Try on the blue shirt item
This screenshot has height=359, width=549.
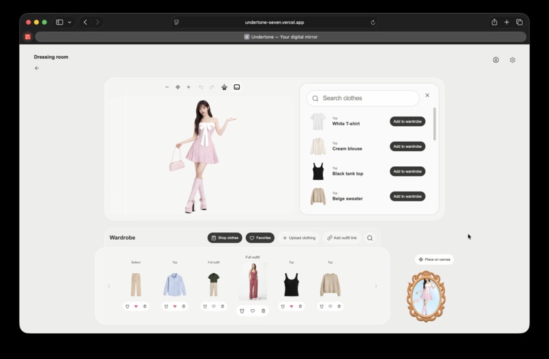[166, 307]
